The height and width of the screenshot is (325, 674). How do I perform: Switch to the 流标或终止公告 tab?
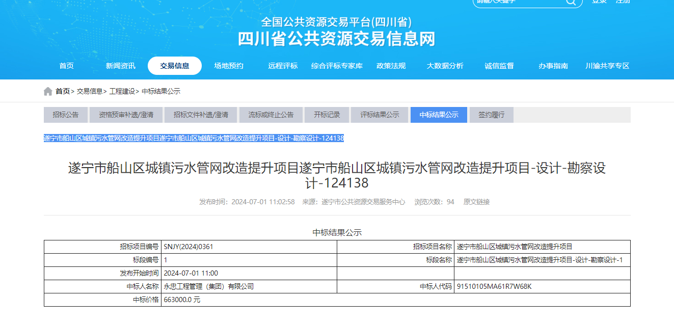(271, 115)
